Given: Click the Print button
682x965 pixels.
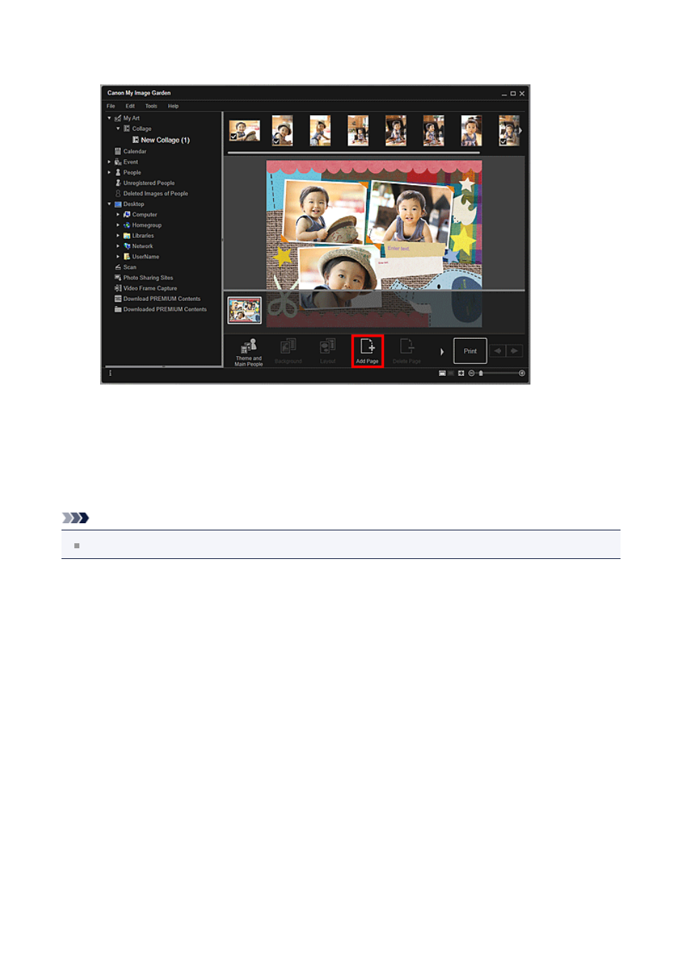Looking at the screenshot, I should 470,351.
